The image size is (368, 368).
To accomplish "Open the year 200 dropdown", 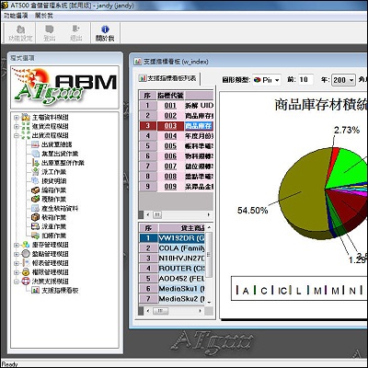I will (343, 80).
